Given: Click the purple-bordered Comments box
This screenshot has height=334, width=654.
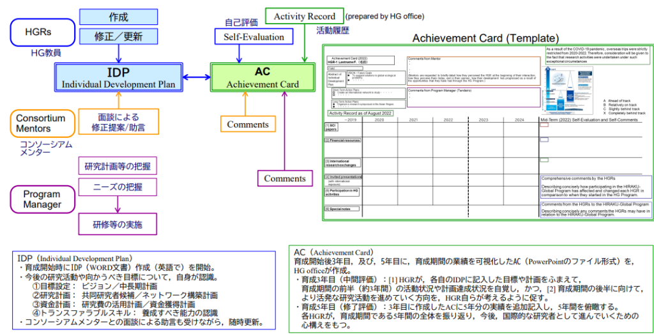Looking at the screenshot, I should tap(285, 178).
